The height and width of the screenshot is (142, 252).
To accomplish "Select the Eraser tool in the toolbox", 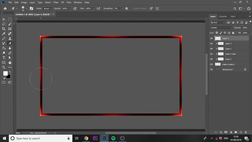I will pyautogui.click(x=10, y=43).
